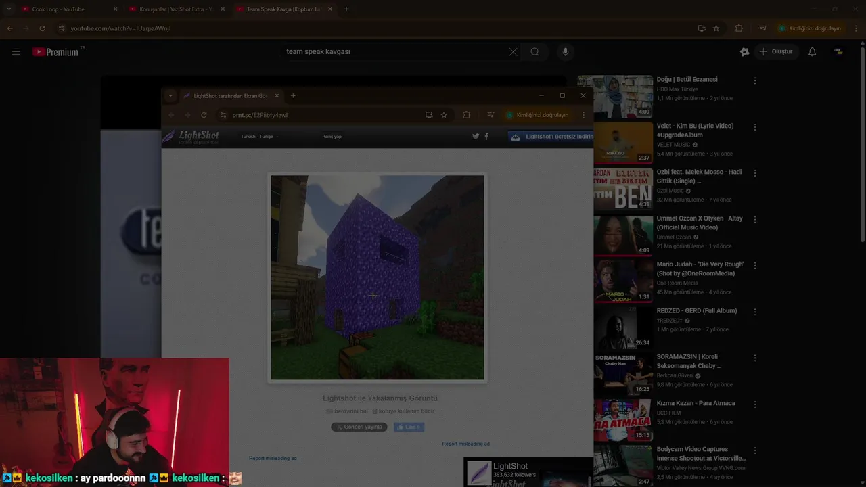Open the Oluştur create menu
The image size is (866, 487).
click(776, 51)
